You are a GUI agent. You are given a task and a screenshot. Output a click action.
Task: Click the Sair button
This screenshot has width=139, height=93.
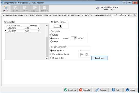pyautogui.click(x=116, y=90)
